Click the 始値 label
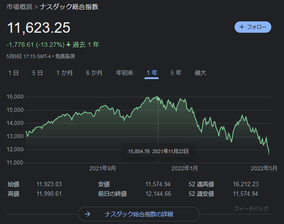This screenshot has height=224, width=284. click(14, 184)
